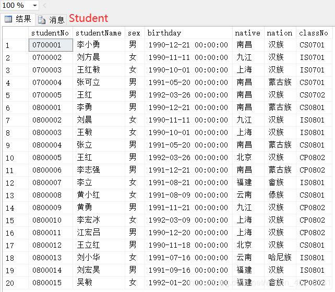Select native 九江 in row 7
The width and height of the screenshot is (335, 292).
(244, 120)
